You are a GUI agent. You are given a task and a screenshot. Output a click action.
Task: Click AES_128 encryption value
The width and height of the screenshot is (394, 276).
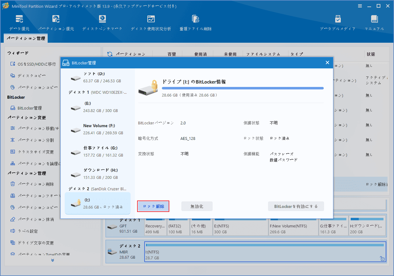[188, 138]
